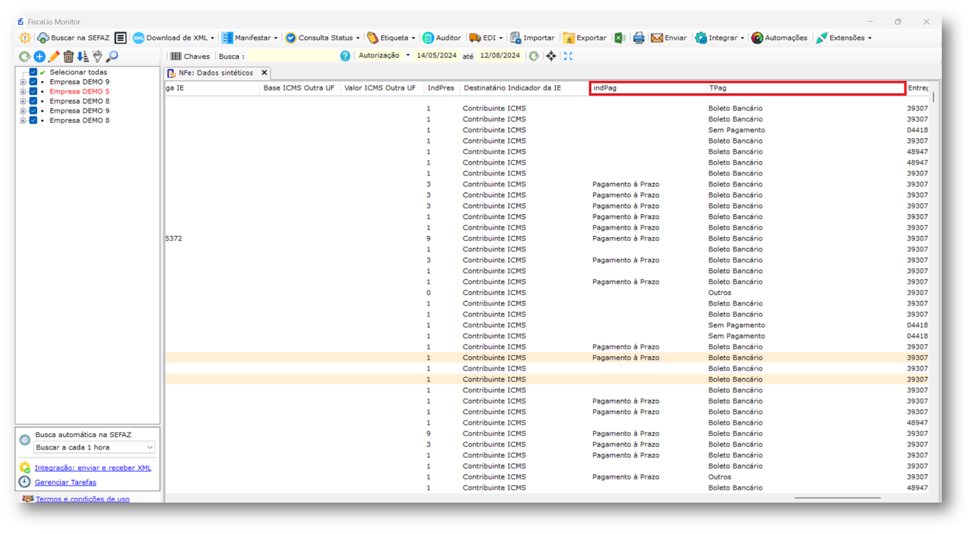The width and height of the screenshot is (972, 534).
Task: Click the plug connection icon
Action: click(x=97, y=56)
